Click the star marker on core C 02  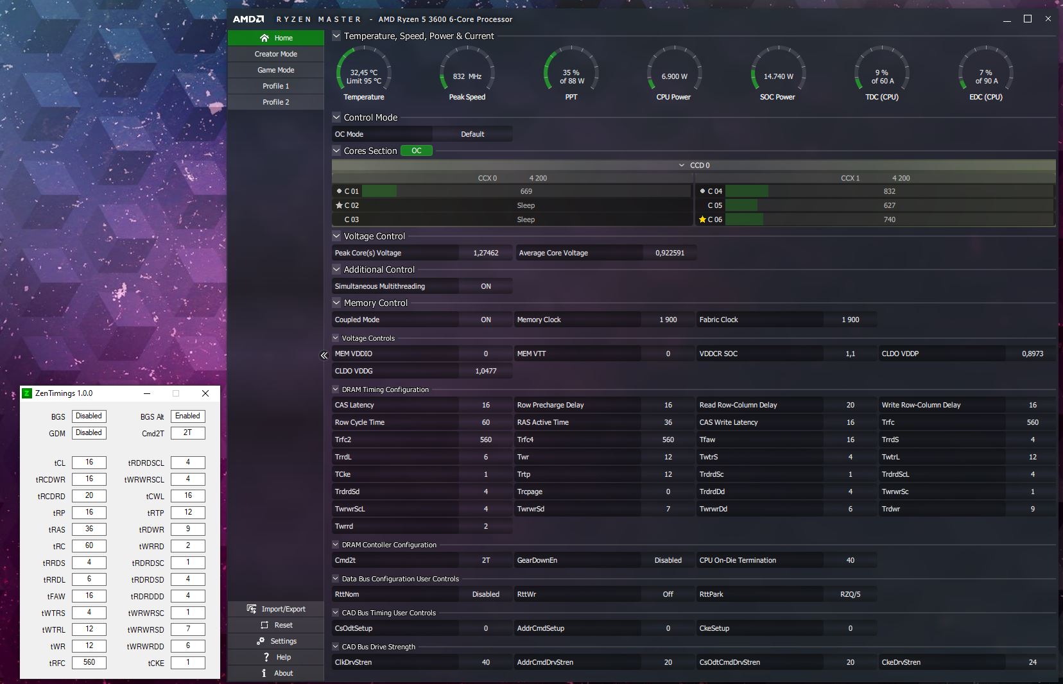[x=339, y=205]
